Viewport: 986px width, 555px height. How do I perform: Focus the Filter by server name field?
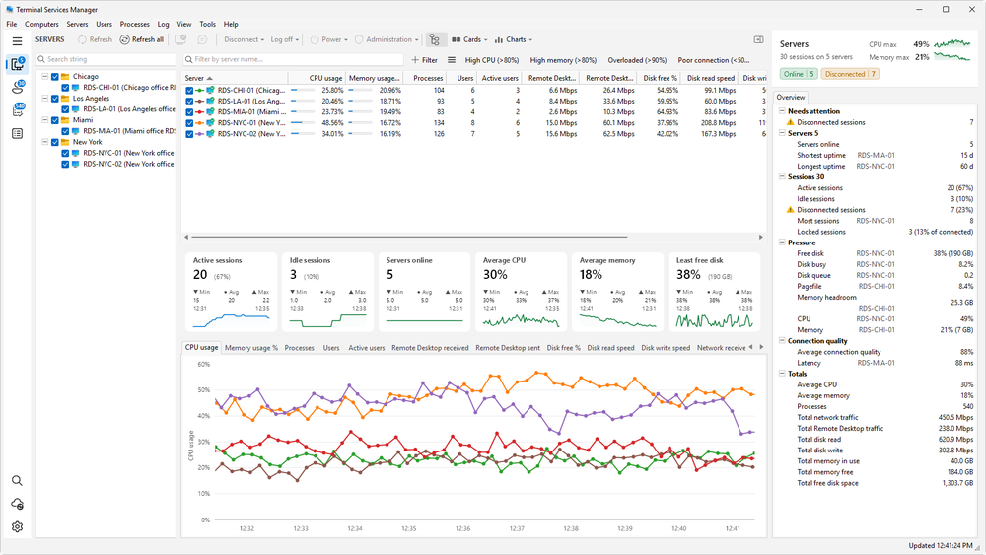pyautogui.click(x=293, y=59)
